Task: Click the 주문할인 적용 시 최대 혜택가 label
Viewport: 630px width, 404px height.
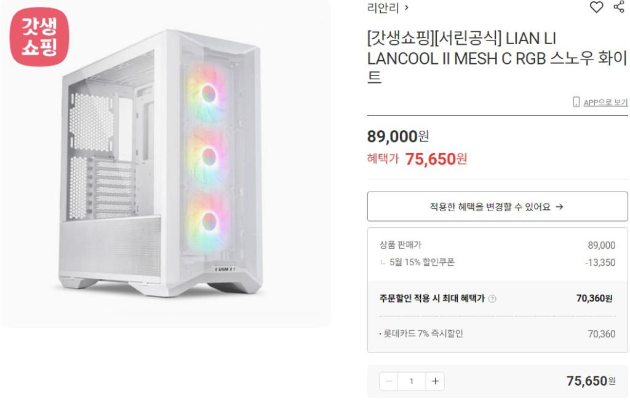Action: click(432, 298)
